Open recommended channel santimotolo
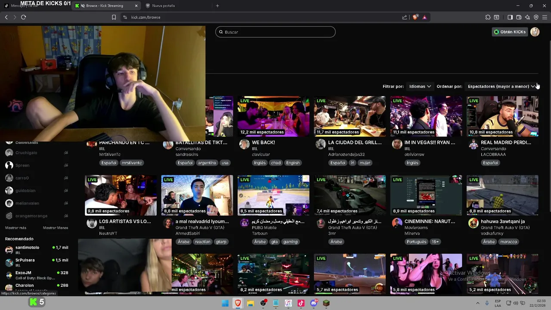The height and width of the screenshot is (310, 551). (x=37, y=250)
